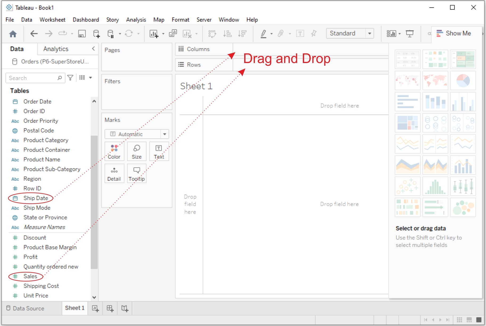486x326 pixels.
Task: Click the New Worksheet toolbar icon
Action: [154, 34]
